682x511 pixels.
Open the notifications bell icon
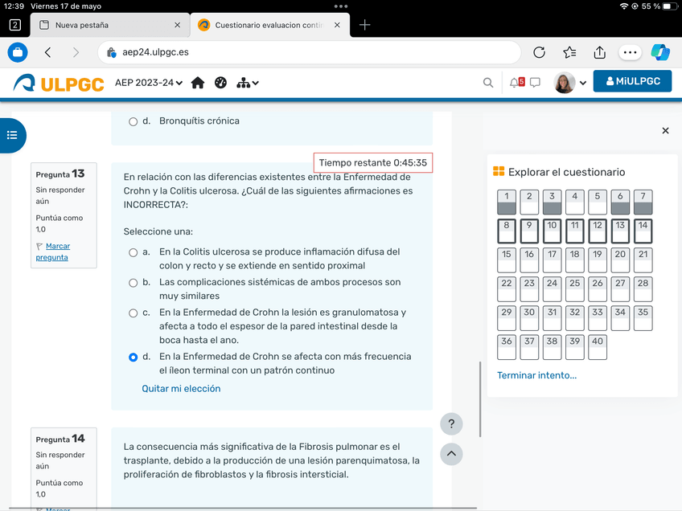516,83
